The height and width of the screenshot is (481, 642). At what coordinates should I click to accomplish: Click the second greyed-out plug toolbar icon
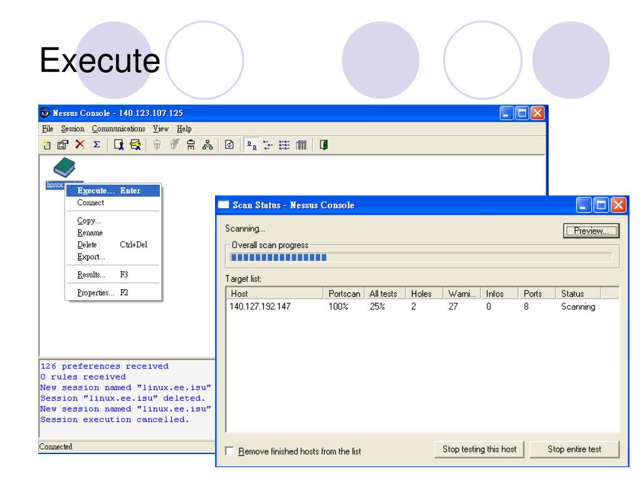click(x=175, y=145)
